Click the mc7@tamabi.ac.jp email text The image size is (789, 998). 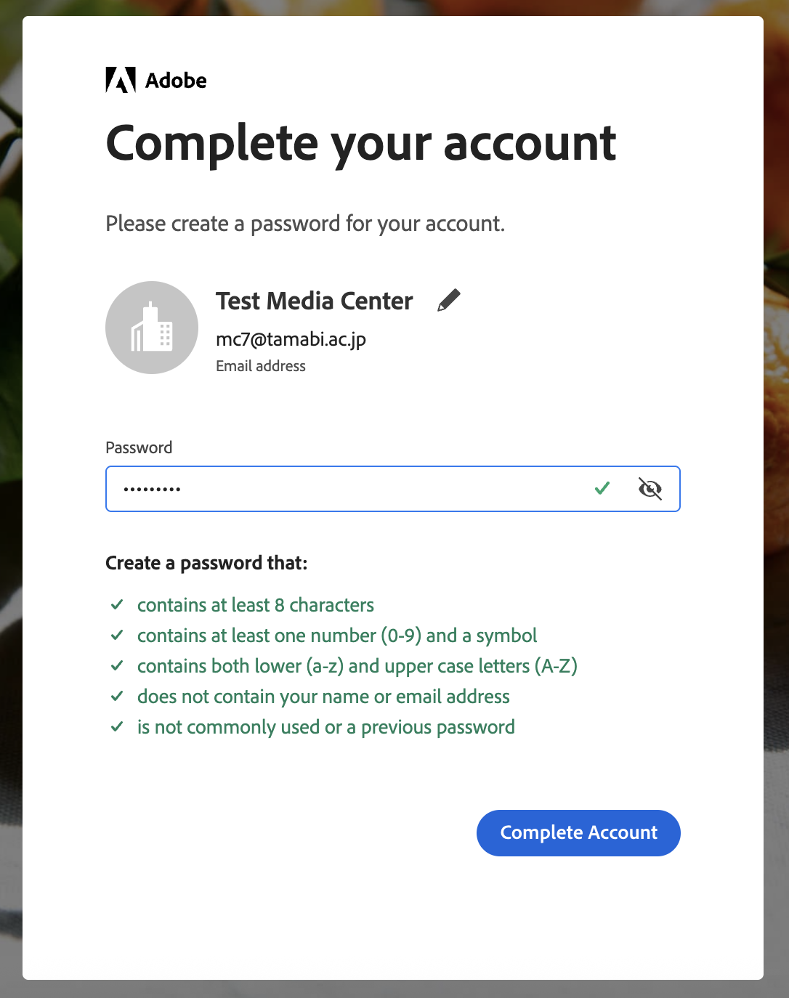coord(291,339)
